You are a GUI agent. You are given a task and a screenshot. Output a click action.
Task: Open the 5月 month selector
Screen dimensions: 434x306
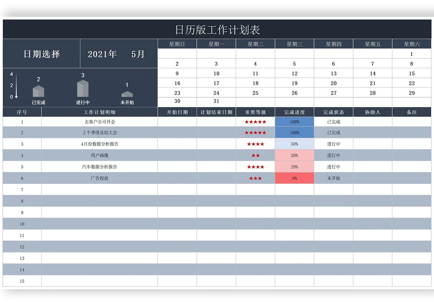tap(138, 54)
